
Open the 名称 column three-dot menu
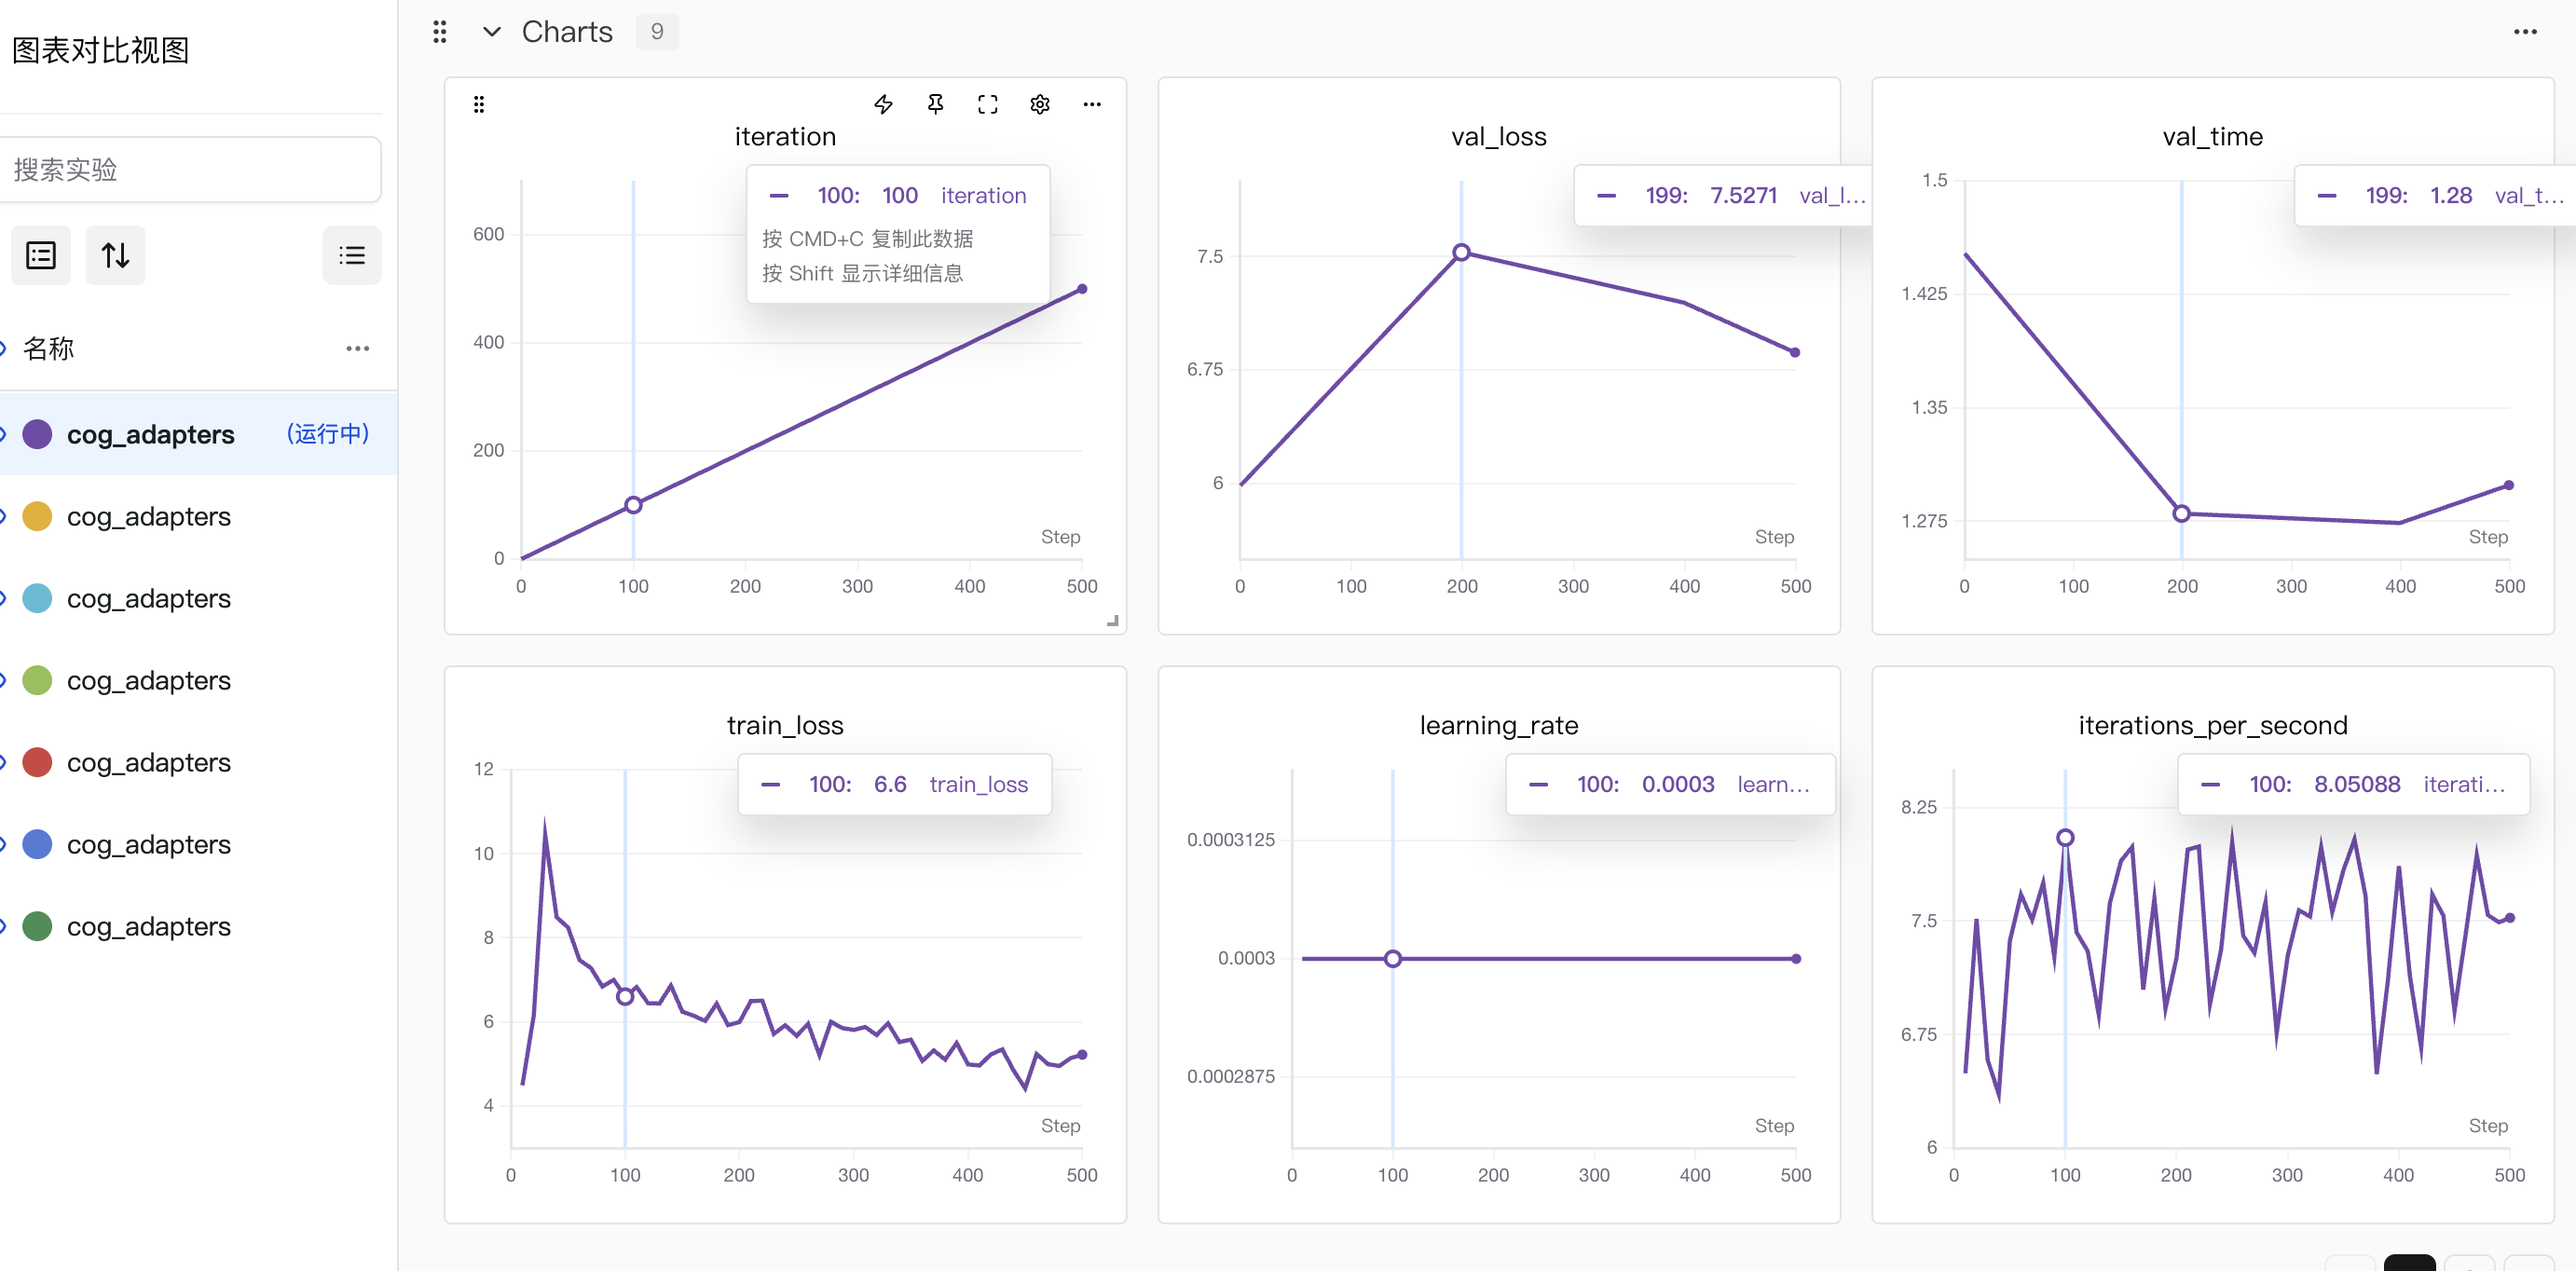[357, 348]
